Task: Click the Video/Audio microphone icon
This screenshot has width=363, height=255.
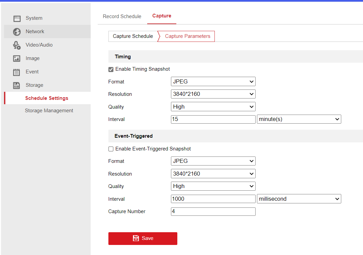Action: click(17, 45)
